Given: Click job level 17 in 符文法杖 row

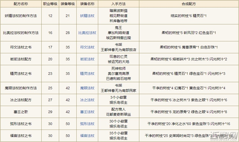Looking at the screenshot, I should 50,47.
